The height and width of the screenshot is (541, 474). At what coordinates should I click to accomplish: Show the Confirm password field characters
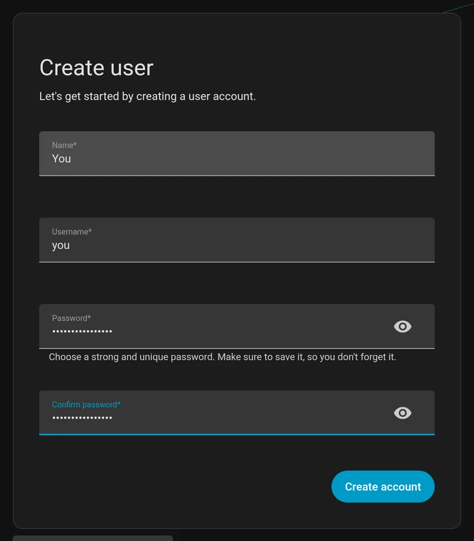tap(402, 413)
